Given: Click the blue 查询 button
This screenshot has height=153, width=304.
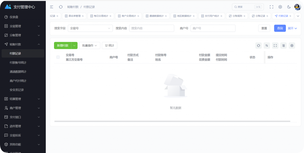Looking at the screenshot, I should tap(280, 28).
